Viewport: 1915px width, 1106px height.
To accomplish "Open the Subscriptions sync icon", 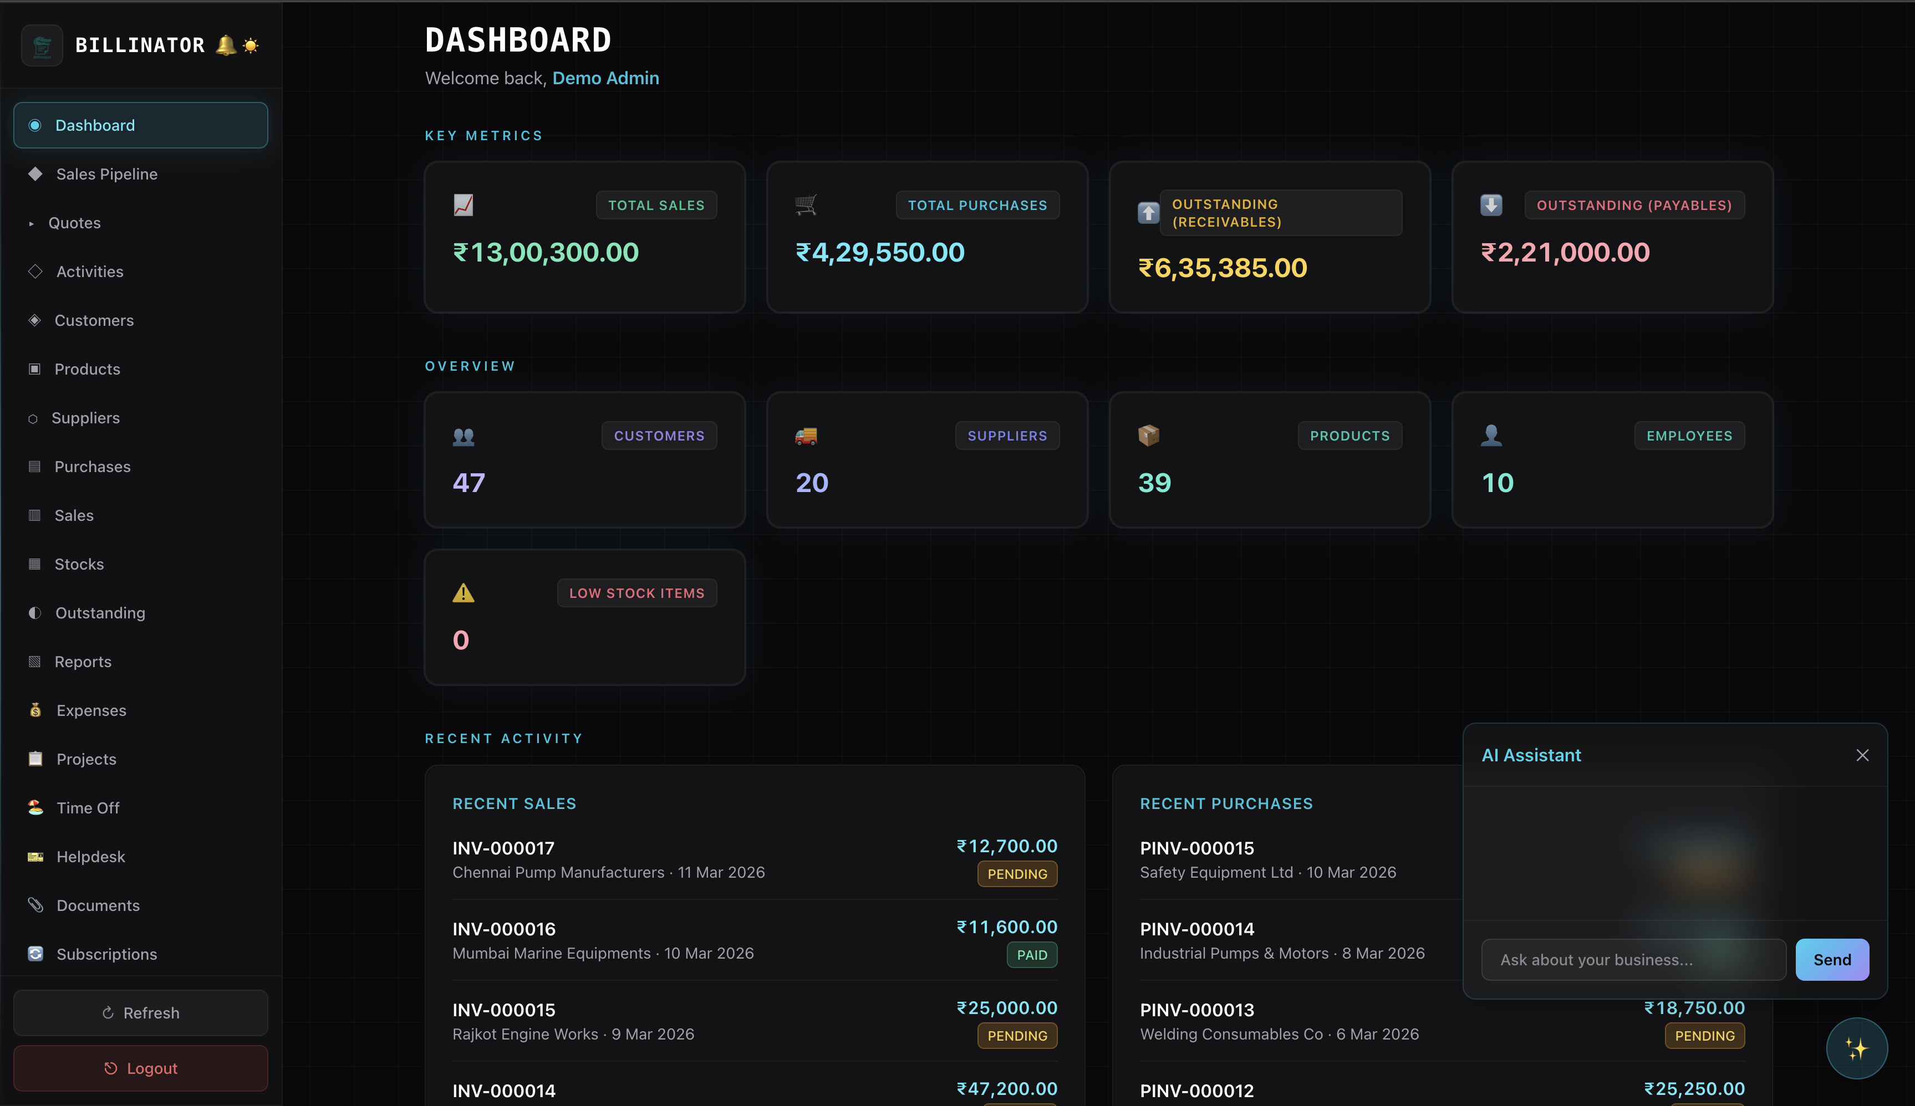I will click(35, 953).
